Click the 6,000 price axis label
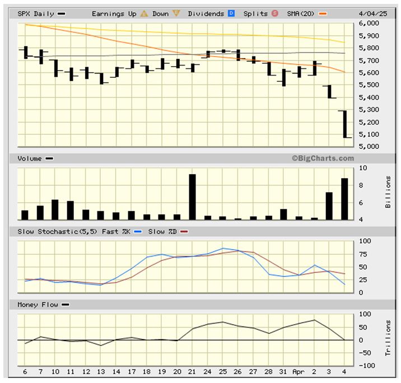Screen dimensions: 401x383 [369, 23]
